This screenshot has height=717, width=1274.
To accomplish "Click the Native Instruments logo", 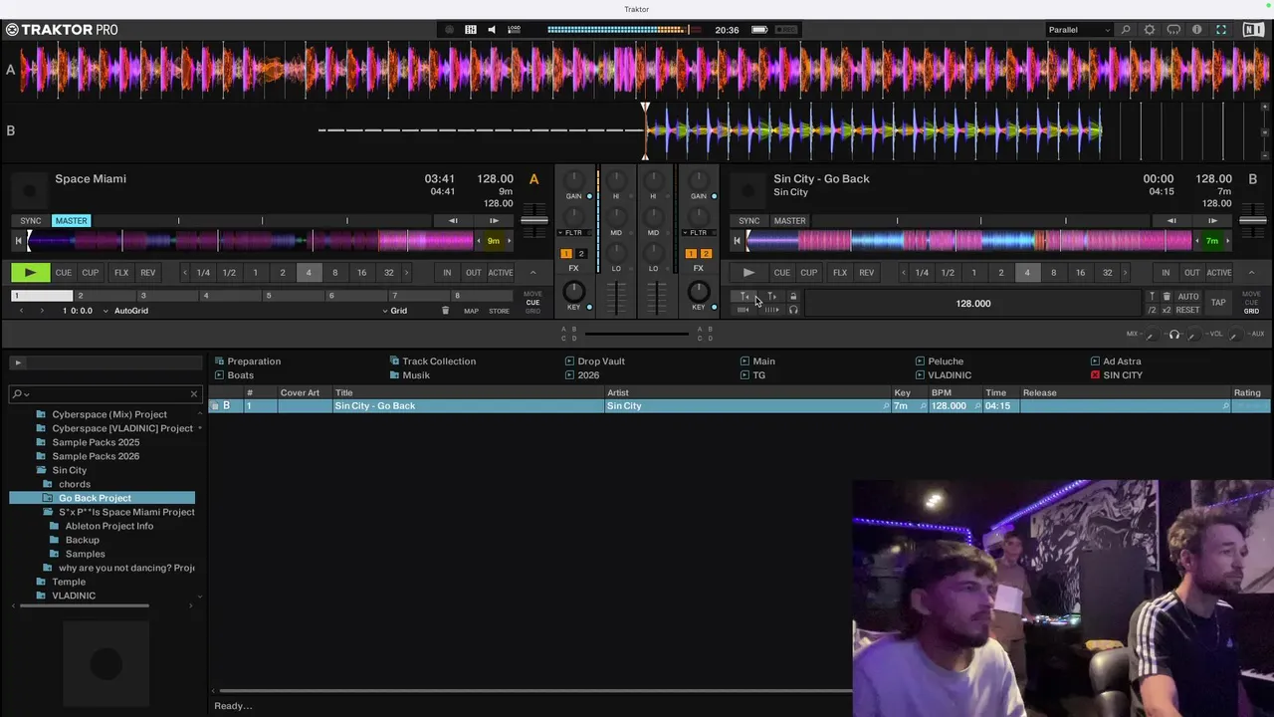I will 1253,30.
